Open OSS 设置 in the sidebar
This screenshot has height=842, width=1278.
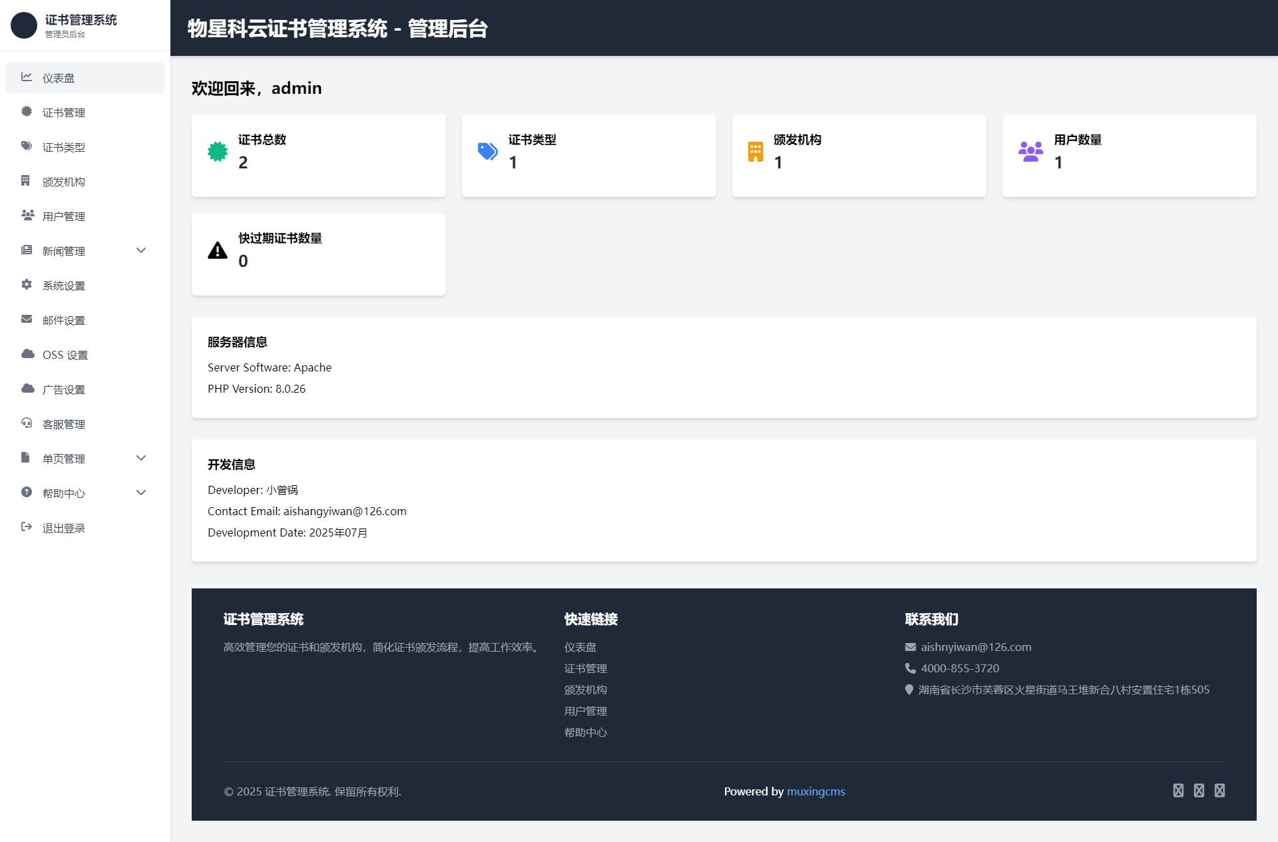pos(85,355)
